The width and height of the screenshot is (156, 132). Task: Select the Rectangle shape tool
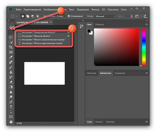pyautogui.click(x=11, y=117)
